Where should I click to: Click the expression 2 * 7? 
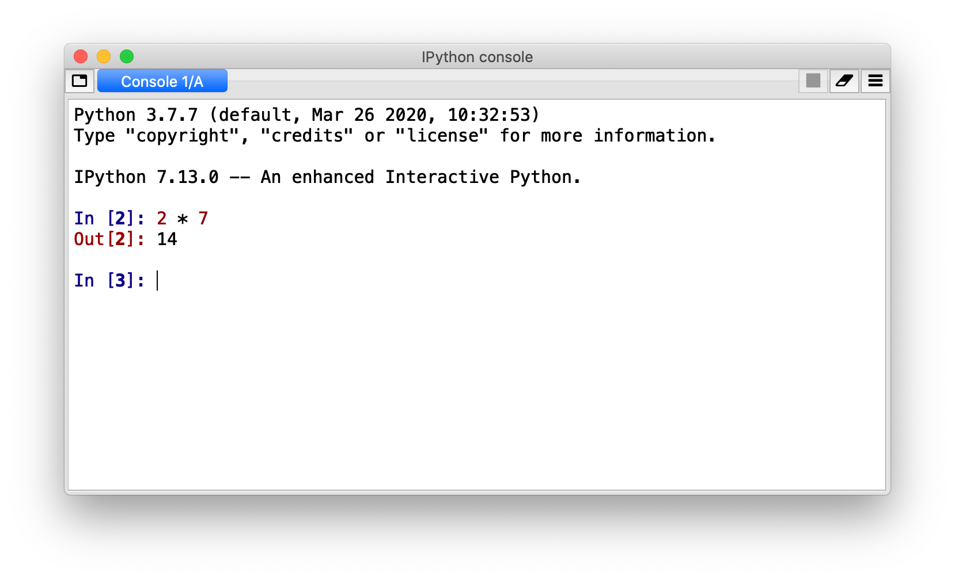coord(183,218)
